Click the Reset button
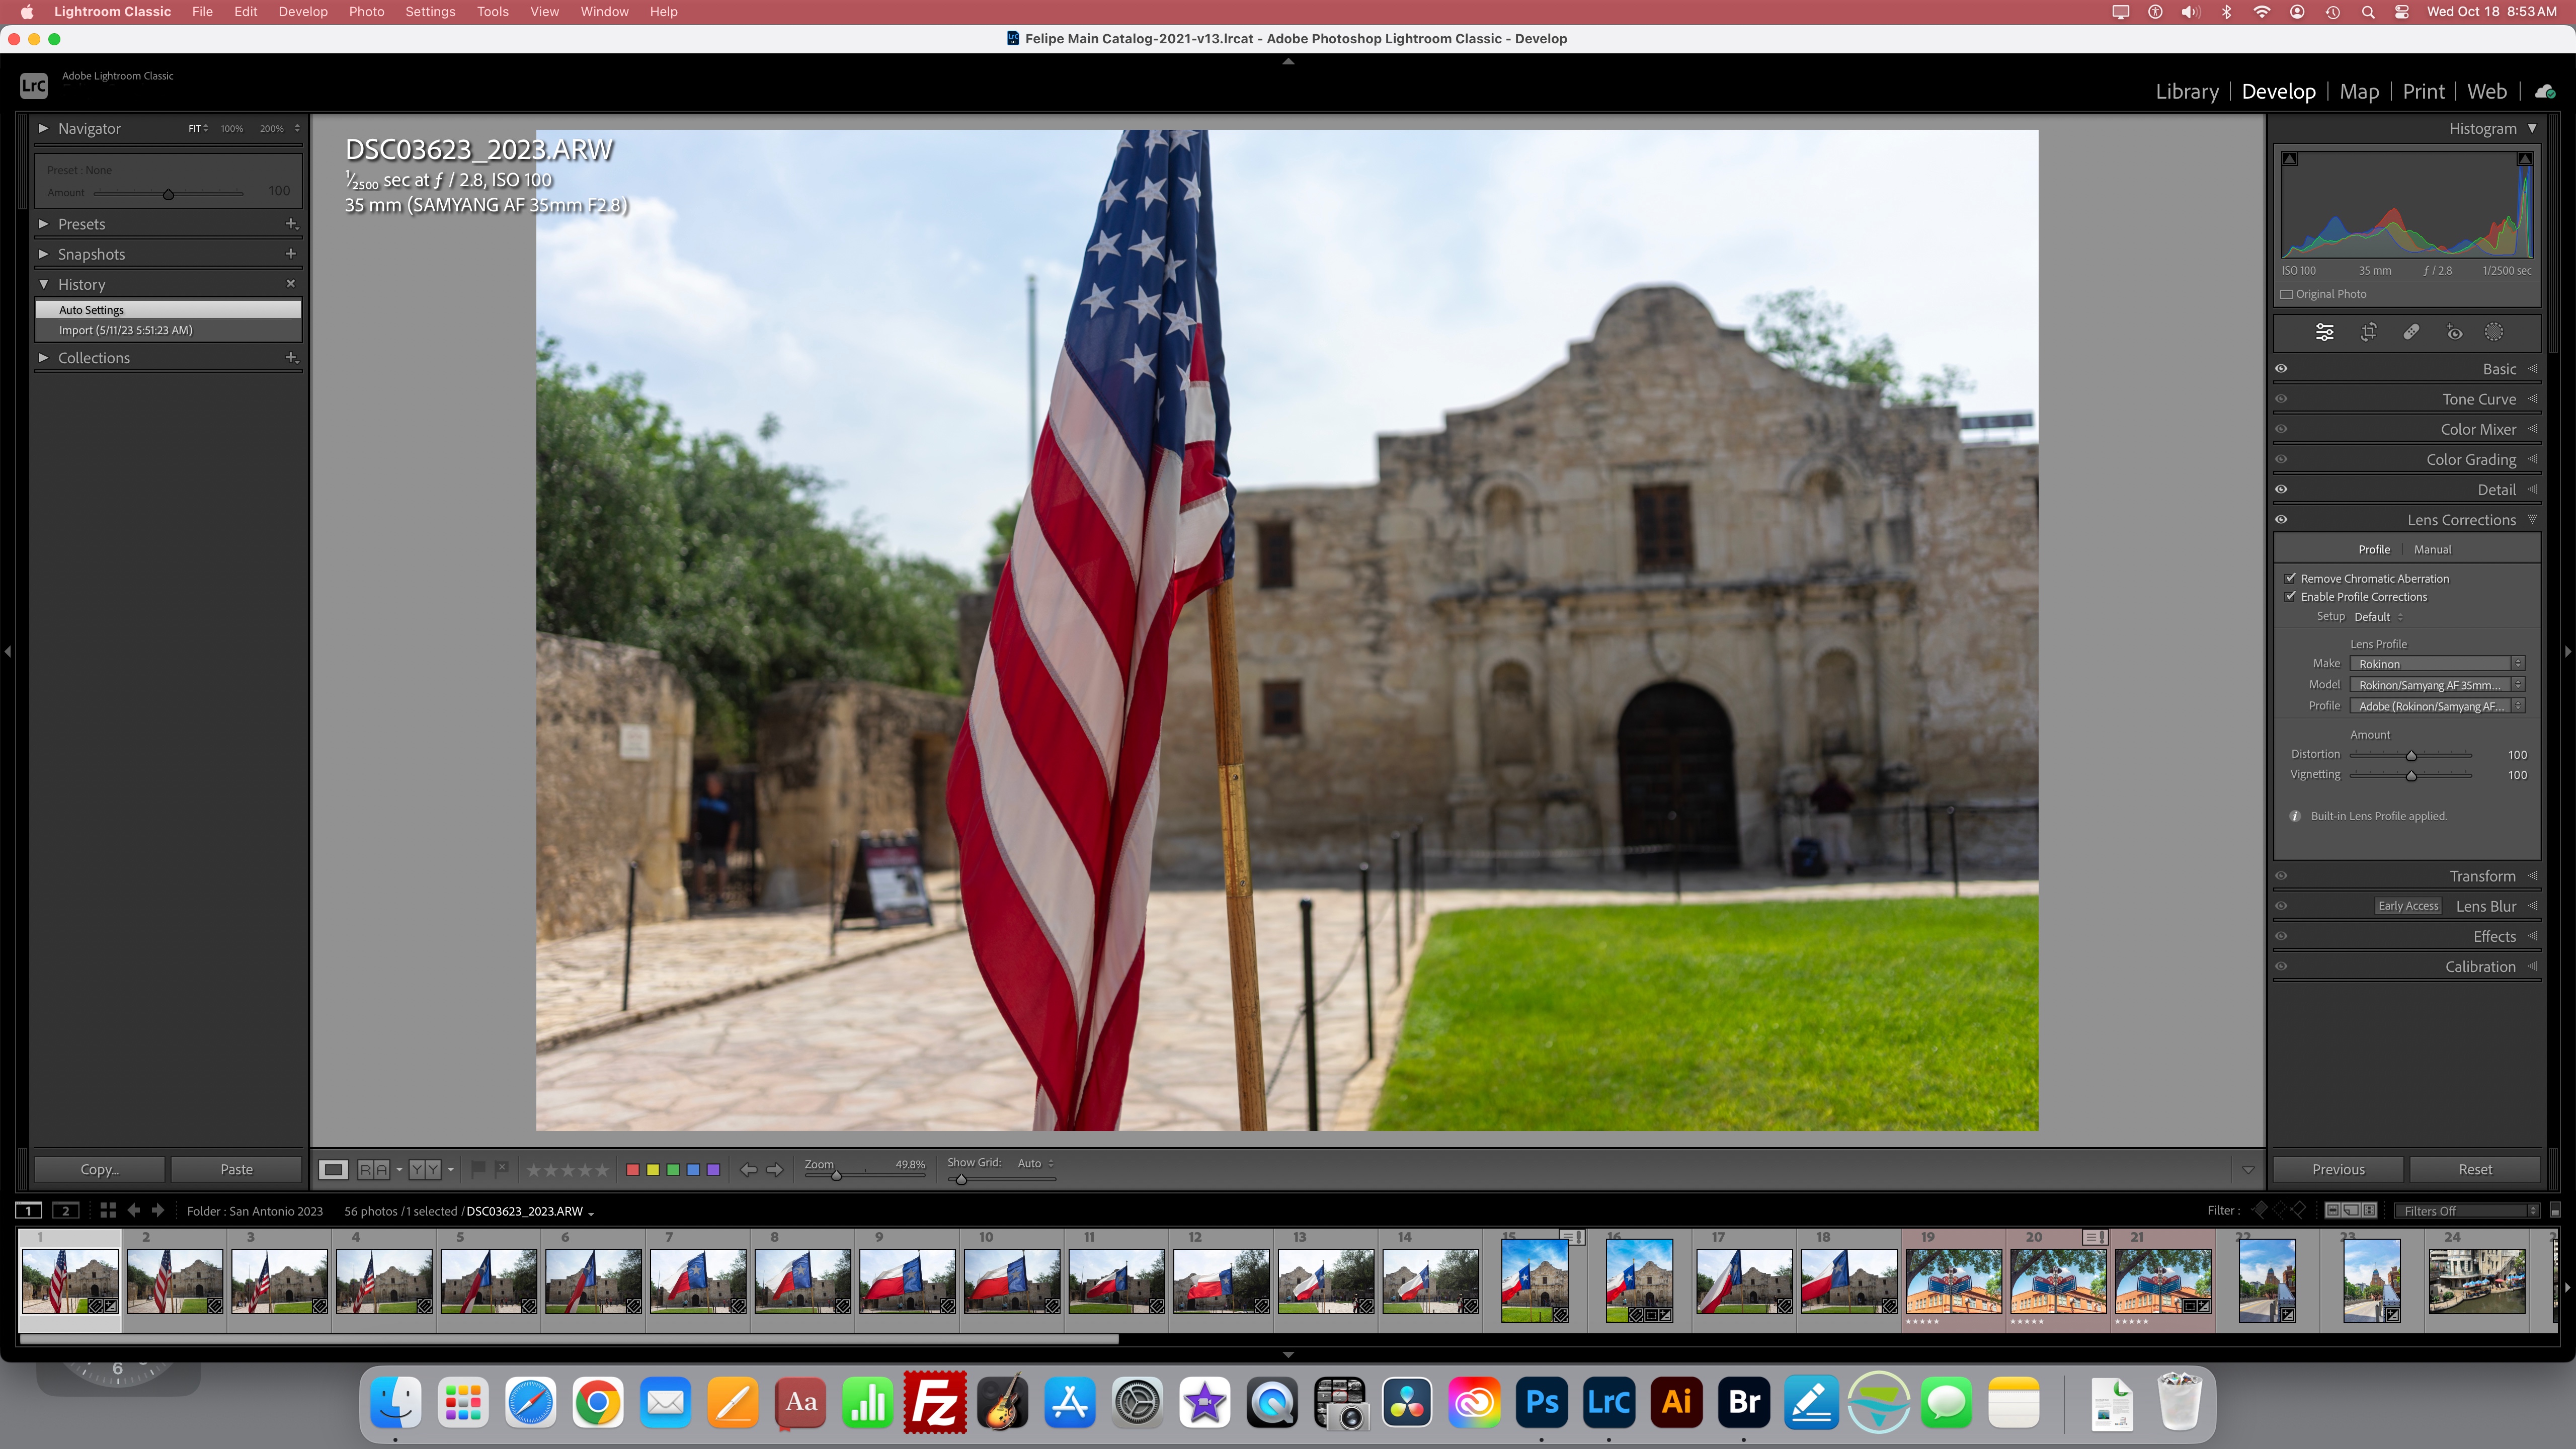 (2475, 1169)
